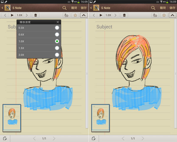Open 1.0X speed selector in right toolbar
Image resolution: width=177 pixels, height=142 pixels.
pyautogui.click(x=108, y=15)
